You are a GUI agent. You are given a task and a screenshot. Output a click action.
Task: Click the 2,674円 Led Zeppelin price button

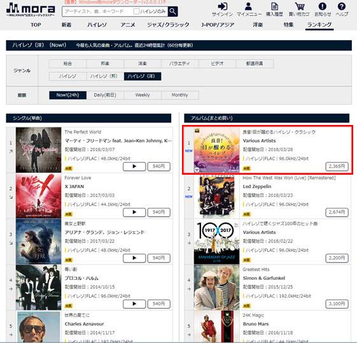point(337,212)
